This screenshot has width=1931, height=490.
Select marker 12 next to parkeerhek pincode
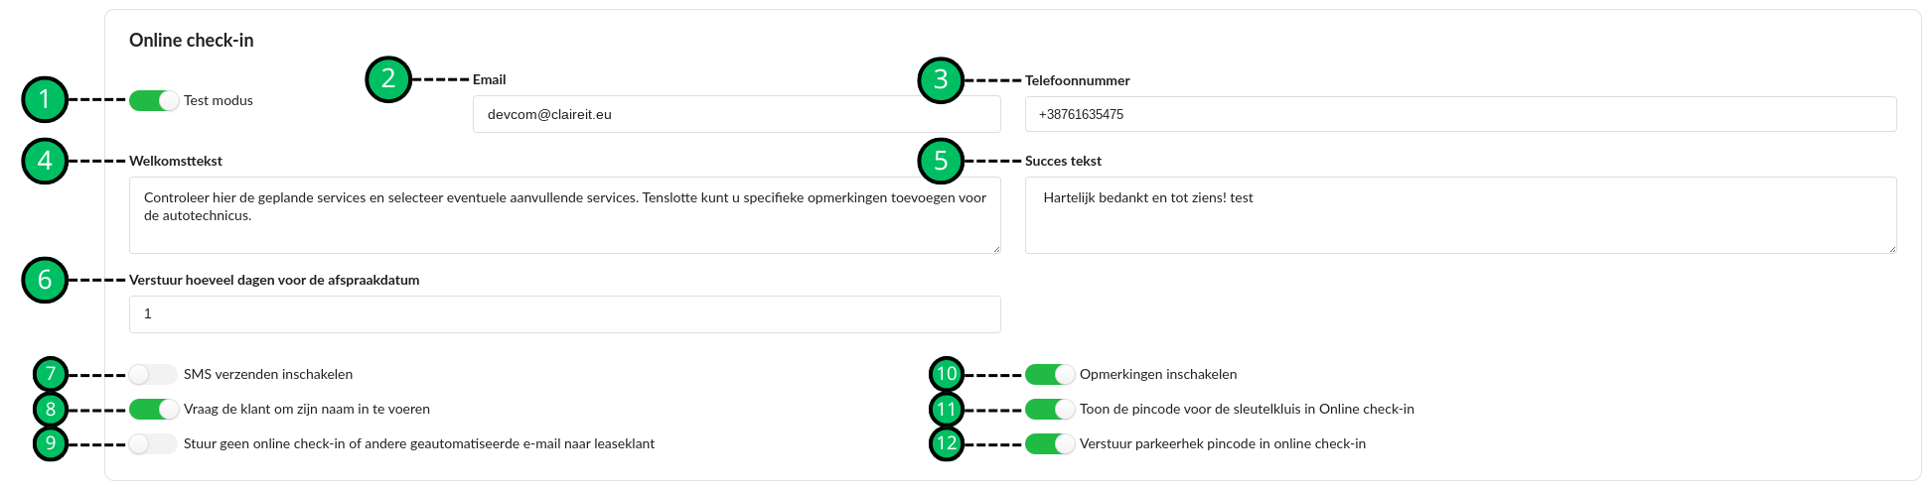[947, 443]
